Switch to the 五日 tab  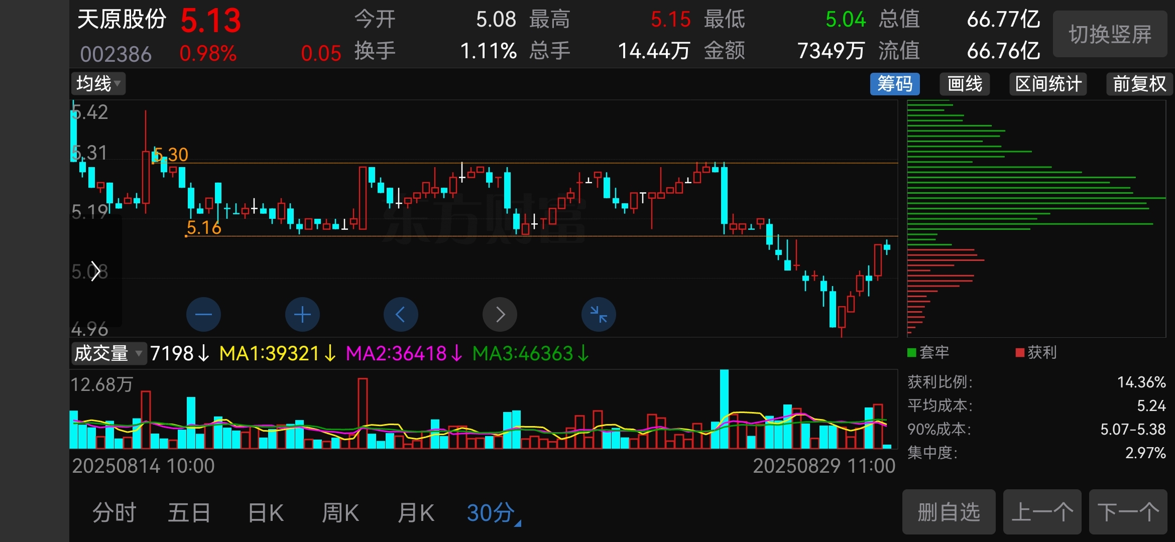coord(189,513)
